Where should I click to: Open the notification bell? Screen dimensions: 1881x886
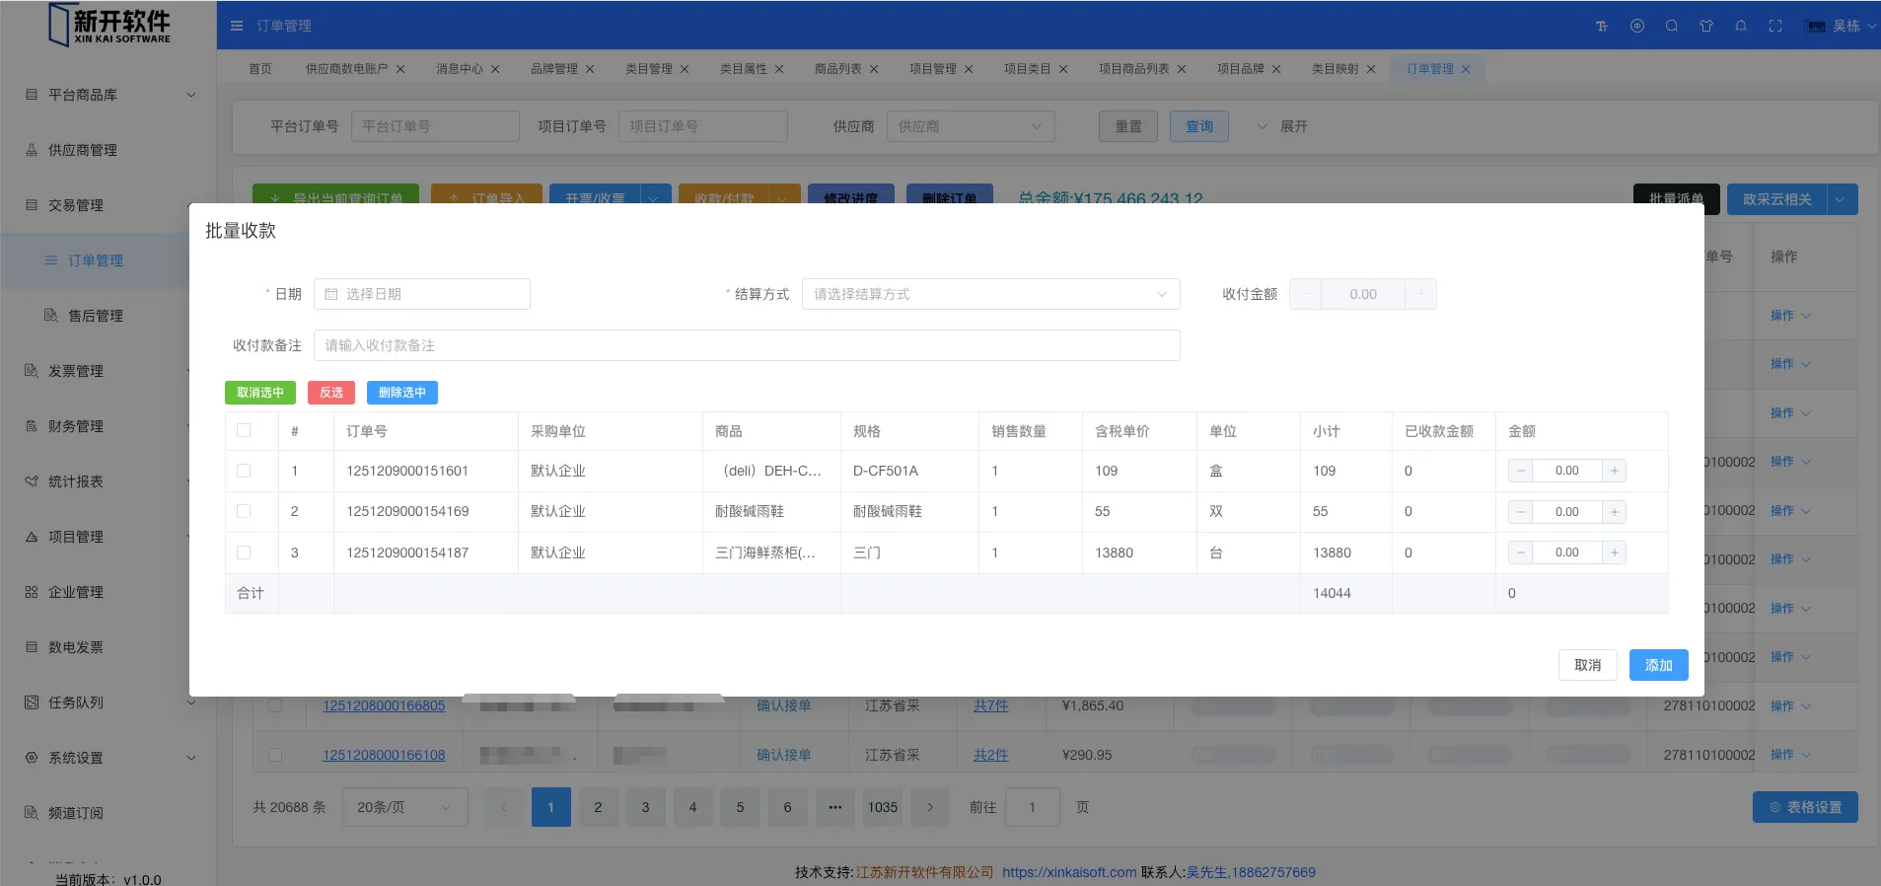[x=1741, y=26]
